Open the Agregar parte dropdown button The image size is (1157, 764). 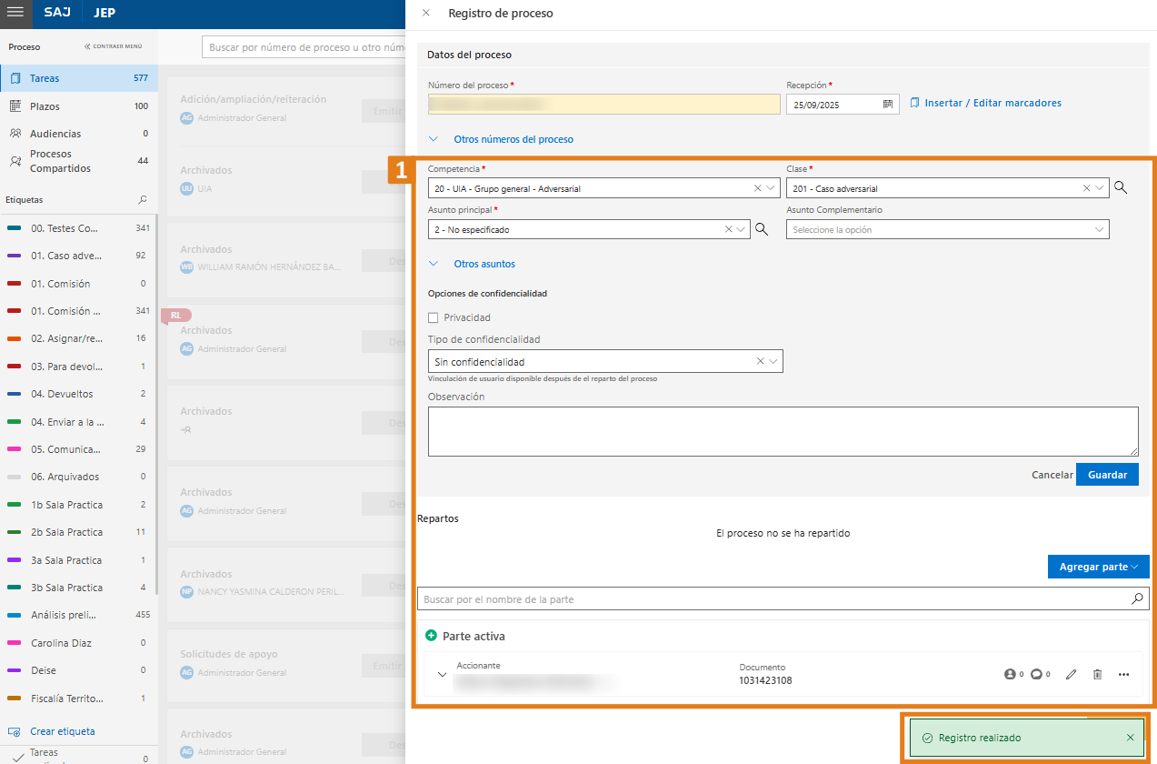[1098, 567]
